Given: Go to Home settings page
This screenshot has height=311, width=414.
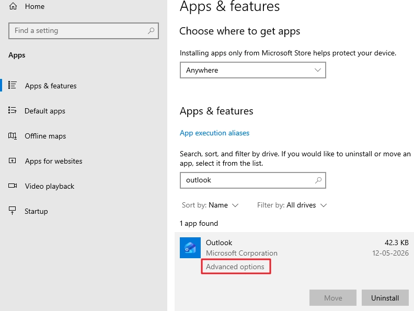Looking at the screenshot, I should click(34, 6).
